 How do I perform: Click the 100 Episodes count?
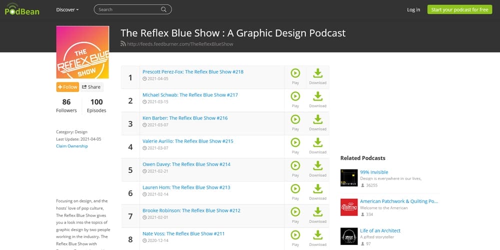[96, 106]
